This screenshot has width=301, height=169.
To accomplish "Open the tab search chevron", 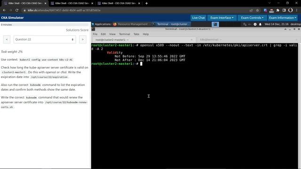I will coord(269,3).
